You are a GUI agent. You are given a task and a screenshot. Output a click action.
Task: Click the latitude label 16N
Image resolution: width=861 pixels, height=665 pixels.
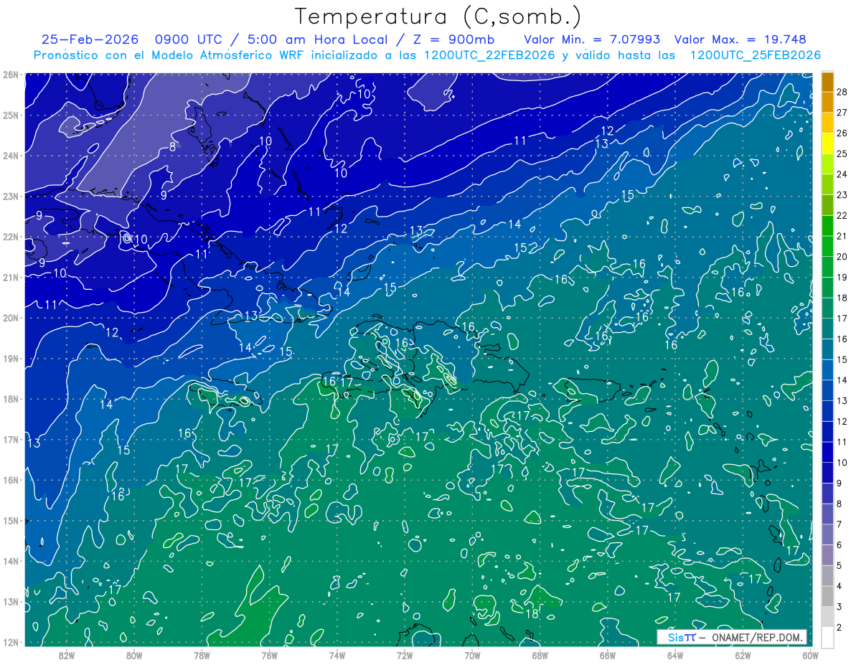(x=10, y=480)
